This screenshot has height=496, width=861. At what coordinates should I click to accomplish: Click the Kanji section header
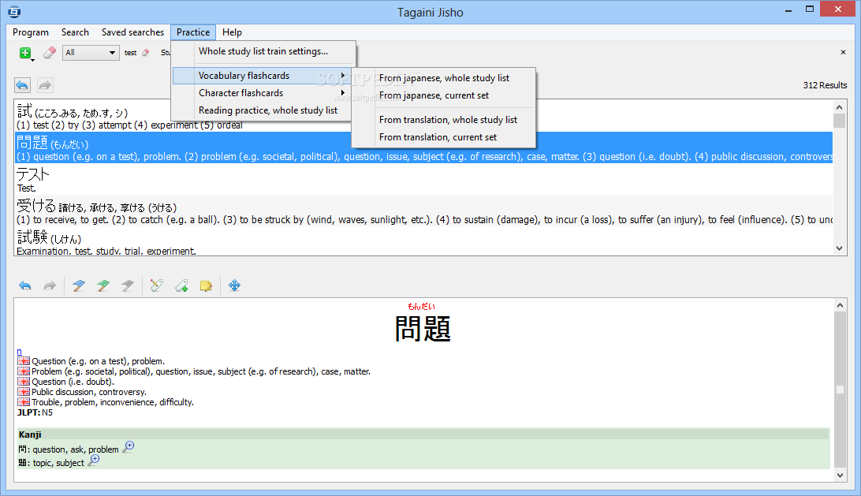tap(423, 434)
